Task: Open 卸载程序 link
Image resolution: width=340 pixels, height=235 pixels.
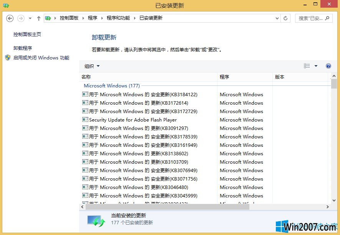Action: (x=23, y=48)
